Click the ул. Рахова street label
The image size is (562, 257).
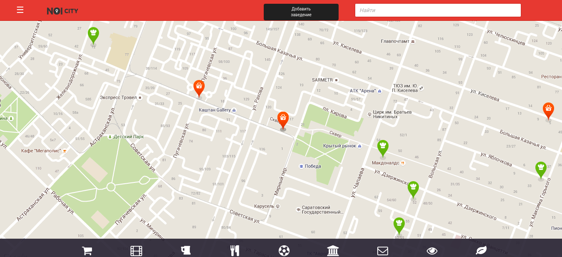tap(258, 98)
